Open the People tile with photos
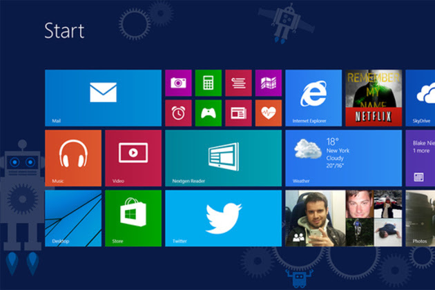This screenshot has width=435, height=290. (343, 218)
